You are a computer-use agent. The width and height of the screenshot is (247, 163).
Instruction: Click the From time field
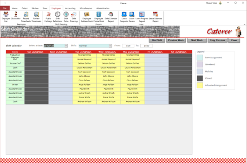[128, 46]
